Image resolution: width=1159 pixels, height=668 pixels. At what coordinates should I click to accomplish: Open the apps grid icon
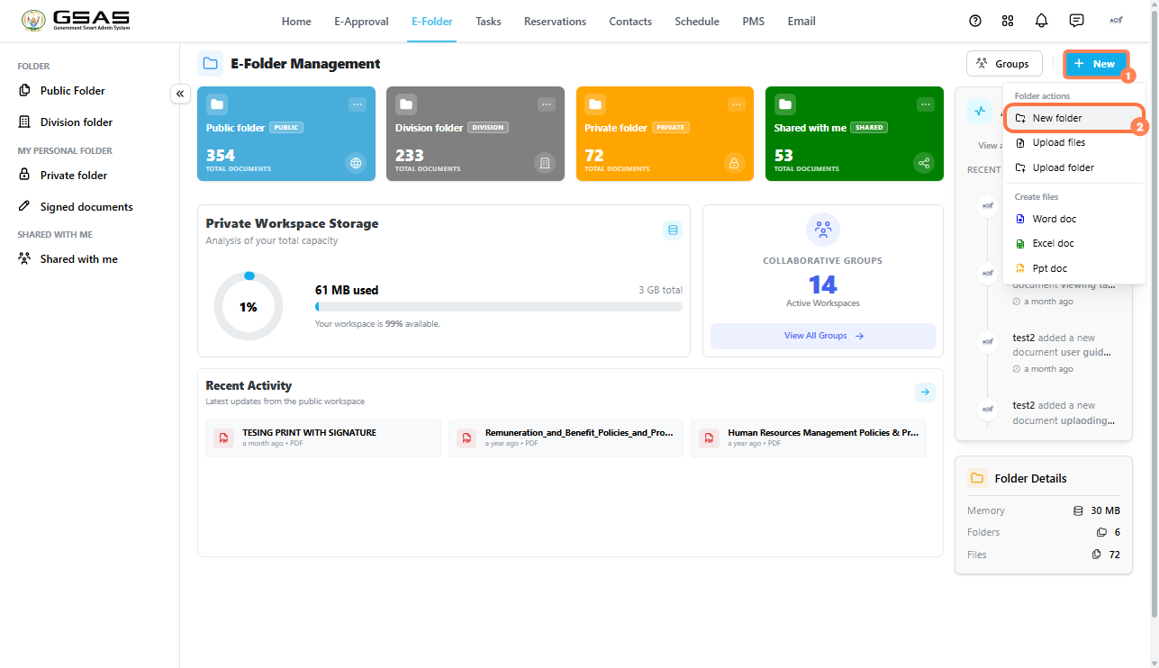pos(1008,21)
